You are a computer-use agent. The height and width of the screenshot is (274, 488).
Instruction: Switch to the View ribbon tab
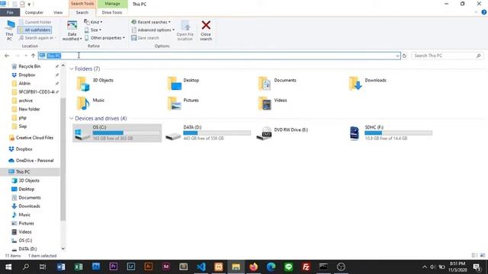tap(58, 12)
